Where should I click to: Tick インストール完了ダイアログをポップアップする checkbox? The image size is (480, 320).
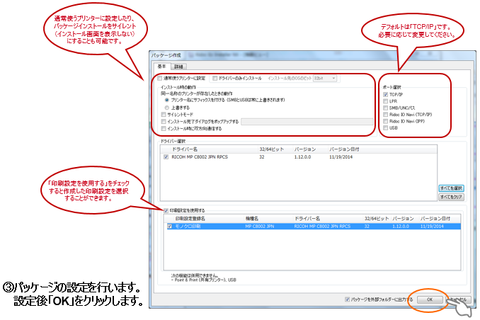pos(164,122)
